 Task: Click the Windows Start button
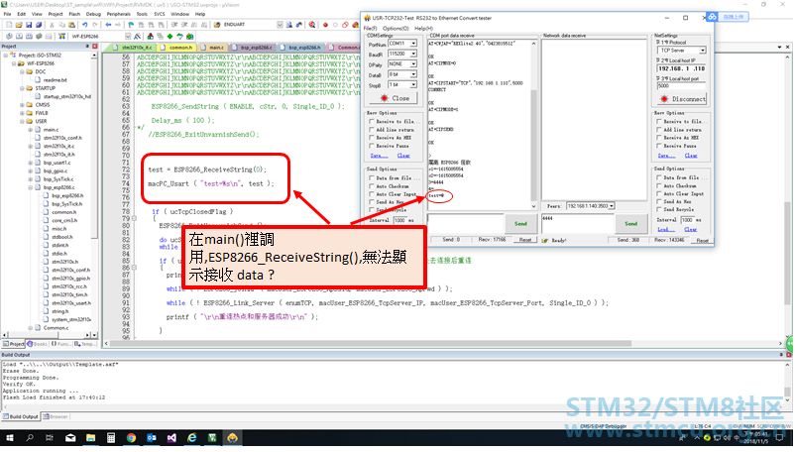pyautogui.click(x=10, y=438)
